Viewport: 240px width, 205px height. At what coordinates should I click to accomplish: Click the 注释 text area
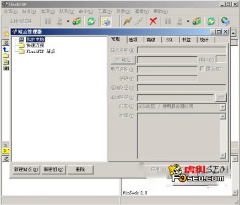[178, 136]
